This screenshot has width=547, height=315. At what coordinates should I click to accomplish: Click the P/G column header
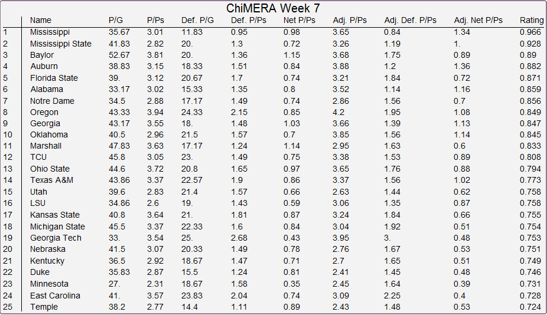[x=115, y=20]
